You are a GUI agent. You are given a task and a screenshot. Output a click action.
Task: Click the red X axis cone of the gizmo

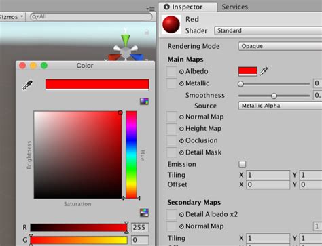click(114, 58)
